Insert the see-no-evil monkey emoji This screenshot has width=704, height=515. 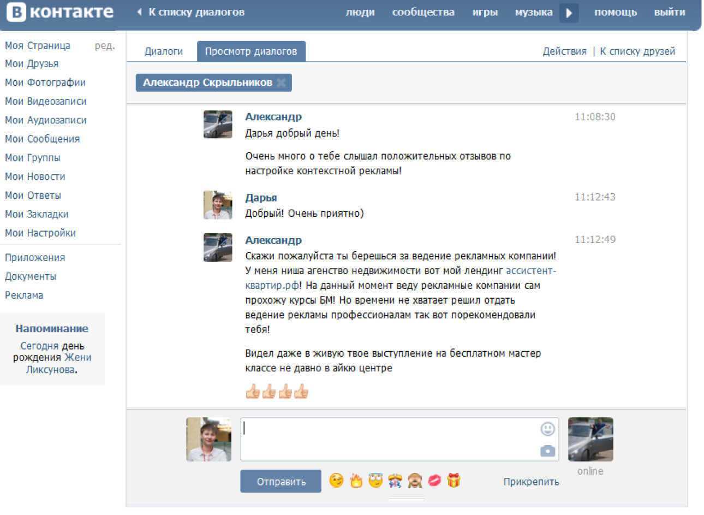click(415, 481)
